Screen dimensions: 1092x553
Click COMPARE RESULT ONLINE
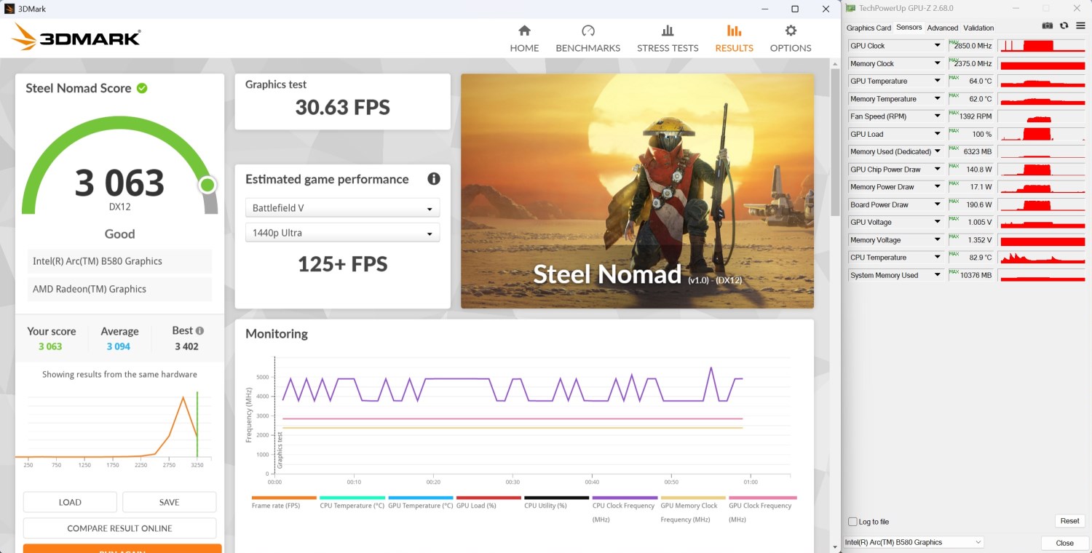119,528
